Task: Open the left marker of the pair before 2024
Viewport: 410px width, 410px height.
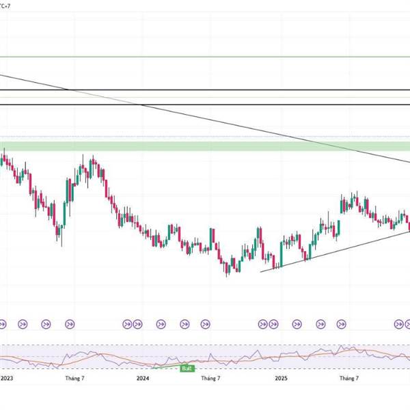Action: 127,324
